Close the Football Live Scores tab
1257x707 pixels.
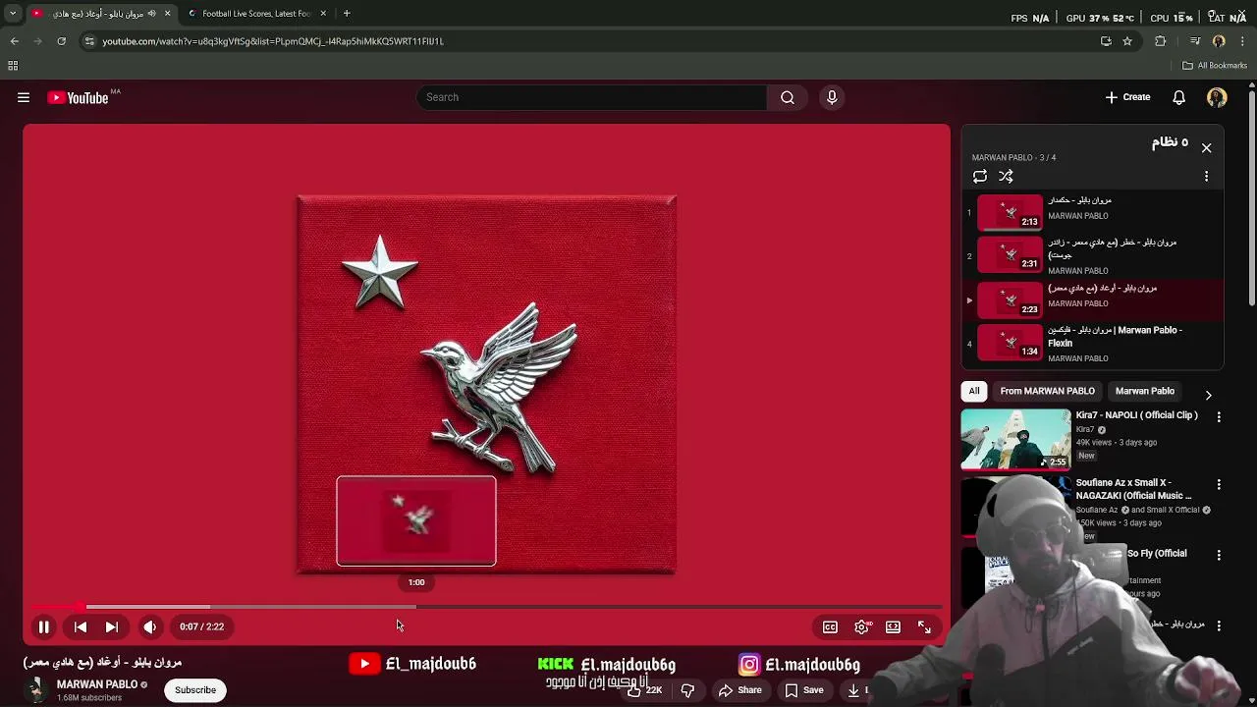[x=323, y=14]
